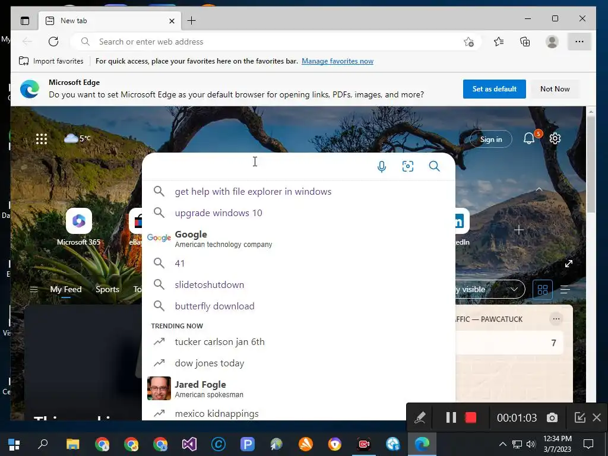Switch feed to grid view
The image size is (608, 456).
[x=543, y=289]
